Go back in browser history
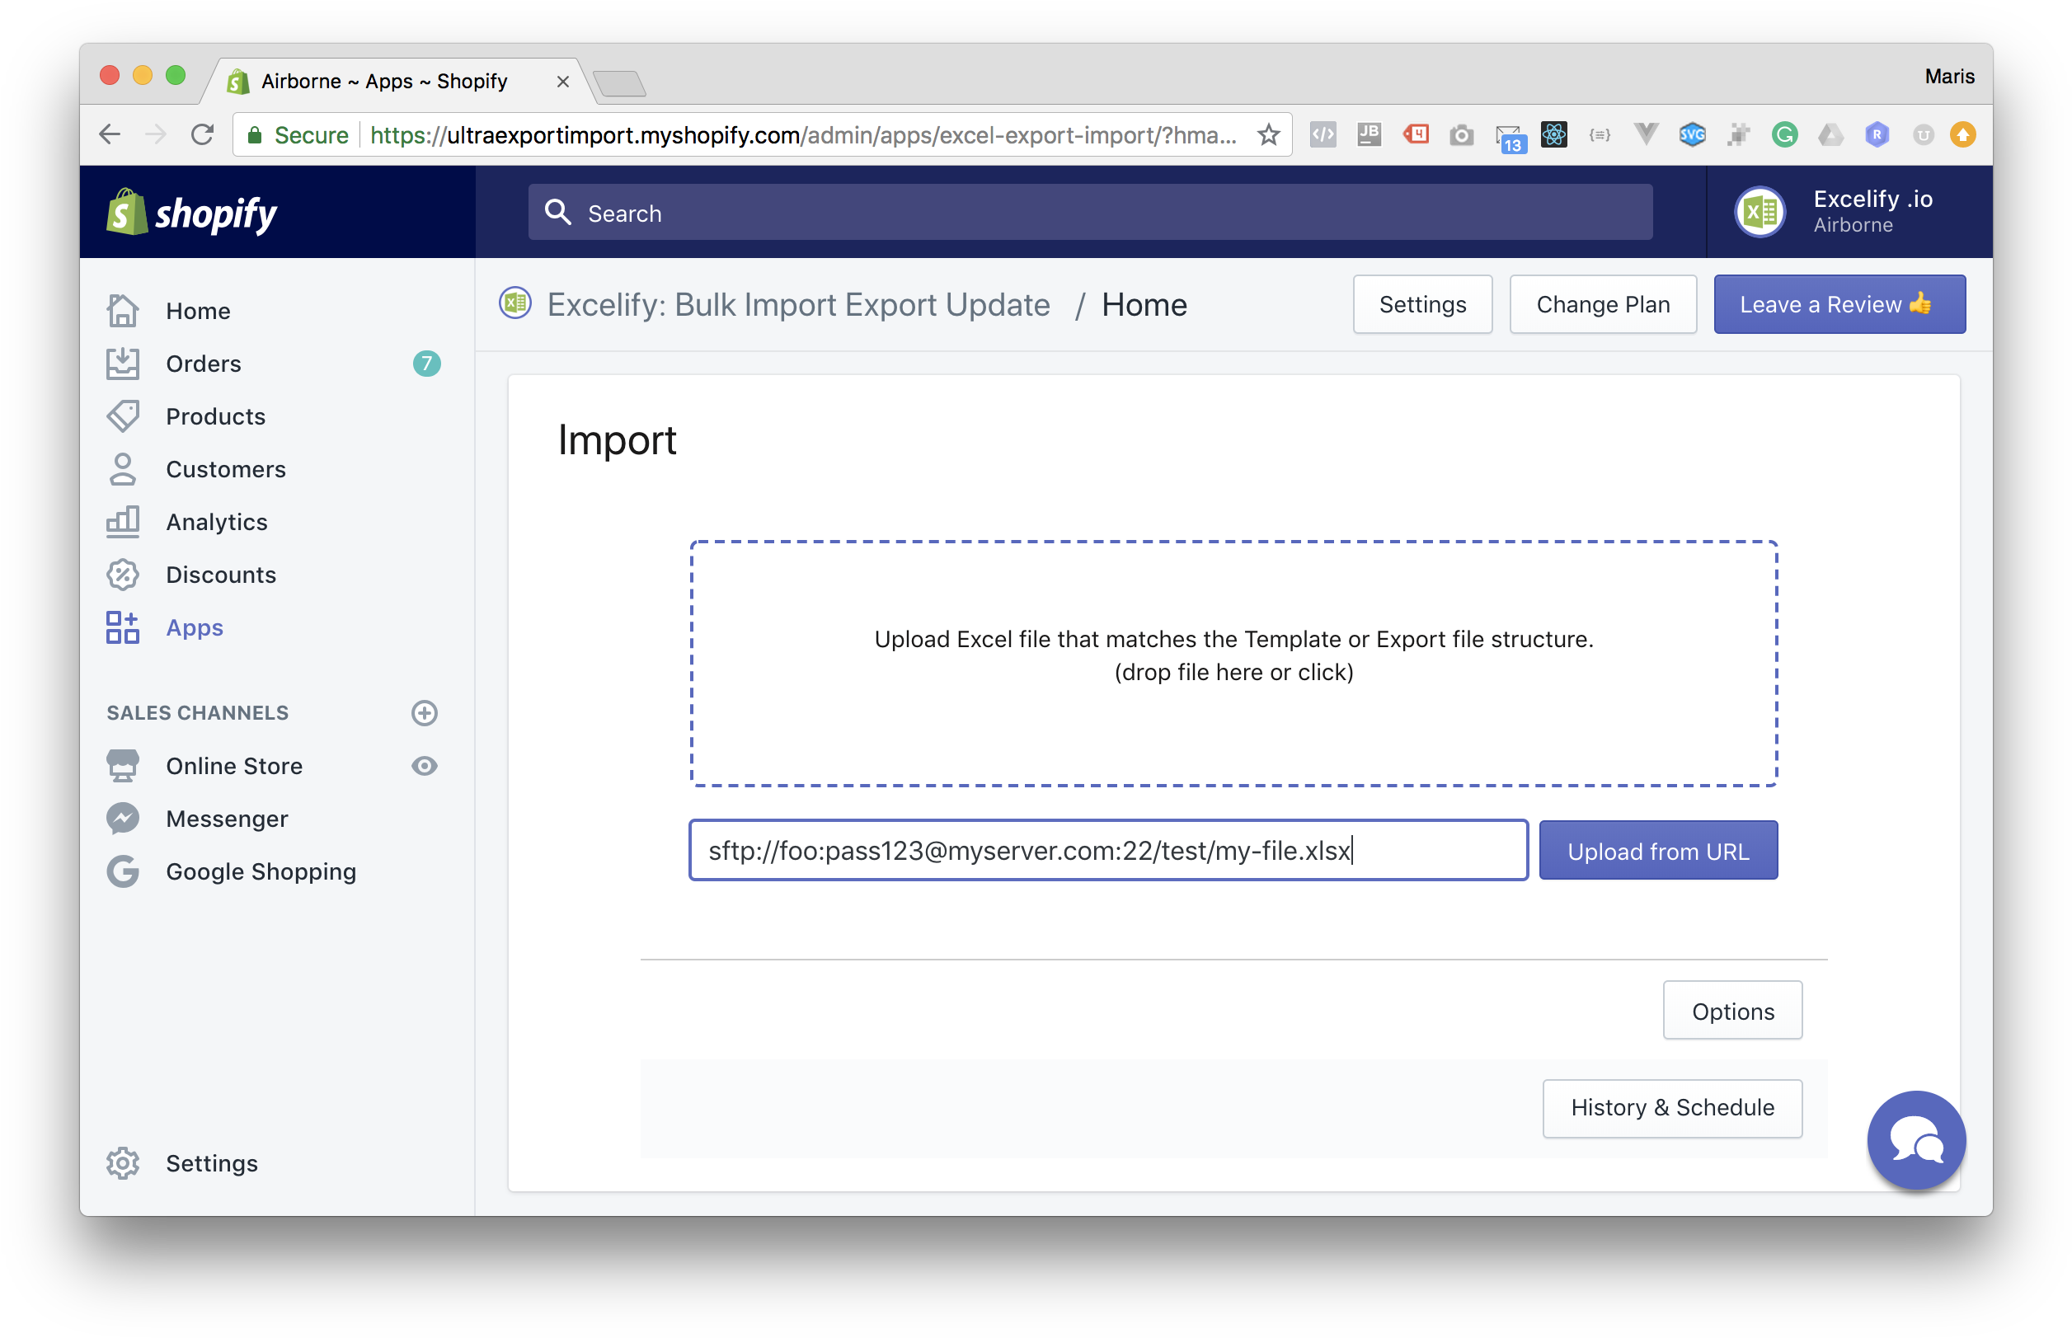Screen dimensions: 2072x1338 [110, 134]
